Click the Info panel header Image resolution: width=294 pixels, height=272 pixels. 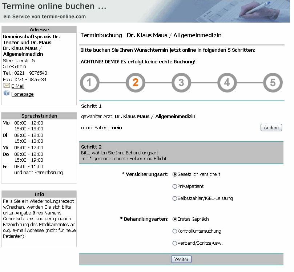[x=39, y=194]
